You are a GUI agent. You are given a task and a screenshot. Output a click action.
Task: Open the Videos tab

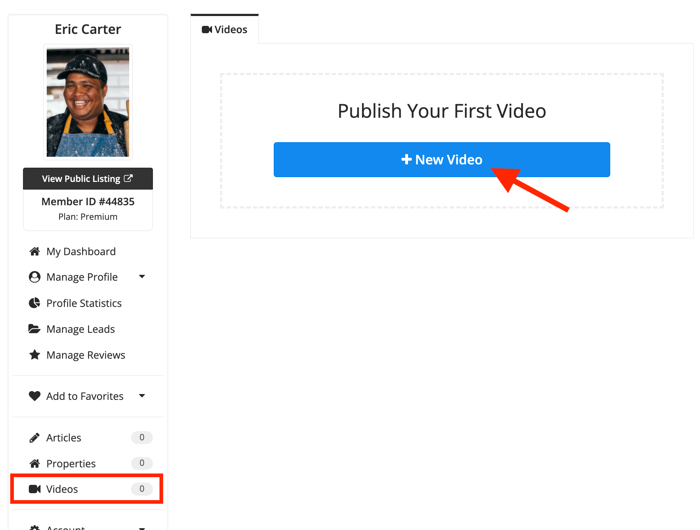(x=224, y=30)
